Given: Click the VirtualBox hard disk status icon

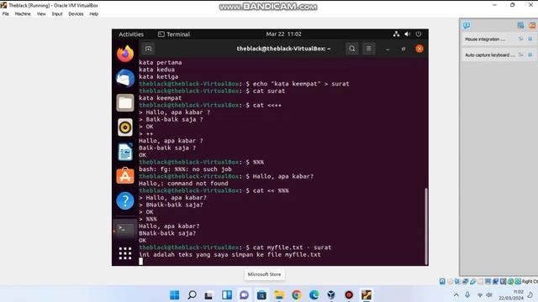Looking at the screenshot, I should [442, 282].
